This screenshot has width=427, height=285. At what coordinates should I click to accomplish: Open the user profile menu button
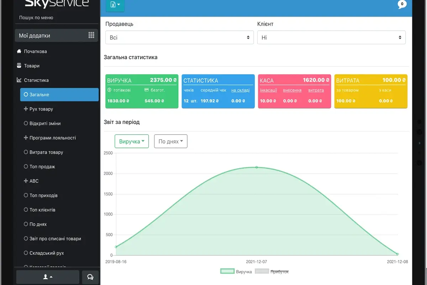coord(48,277)
